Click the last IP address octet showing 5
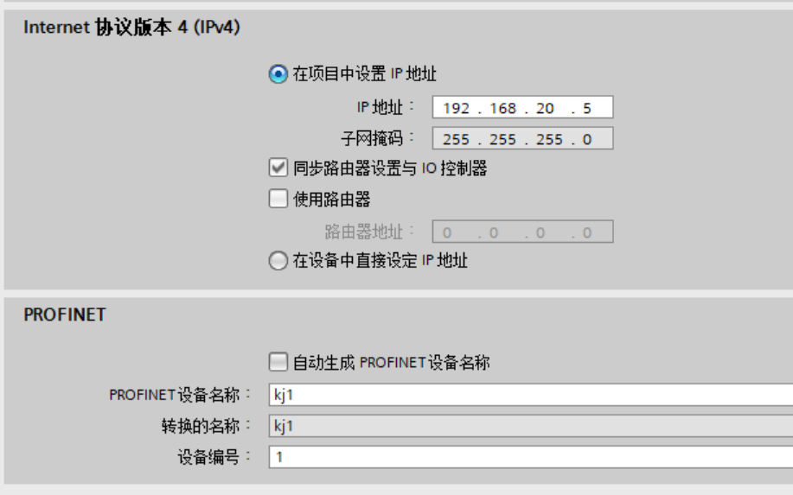 click(x=587, y=108)
